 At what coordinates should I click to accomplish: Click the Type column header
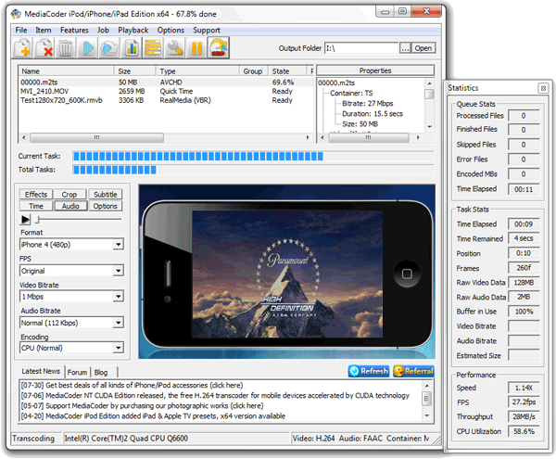(197, 71)
